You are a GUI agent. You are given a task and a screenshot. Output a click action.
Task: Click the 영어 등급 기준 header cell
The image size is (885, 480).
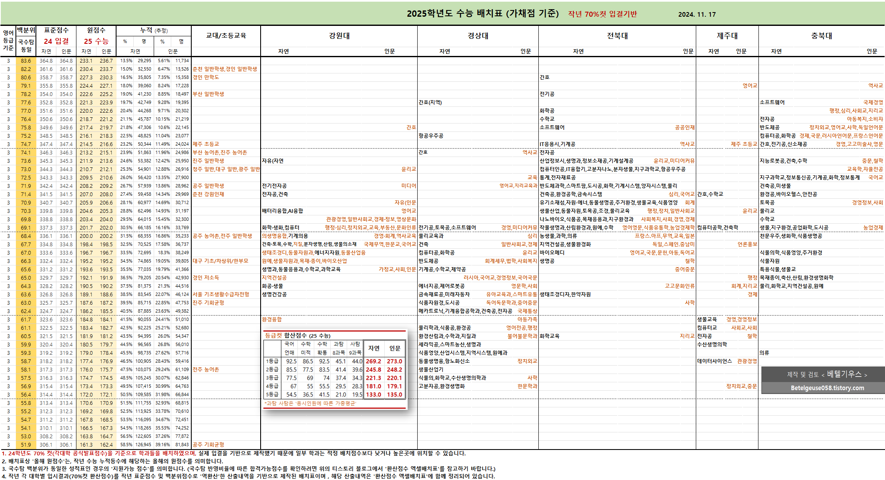[x=8, y=40]
